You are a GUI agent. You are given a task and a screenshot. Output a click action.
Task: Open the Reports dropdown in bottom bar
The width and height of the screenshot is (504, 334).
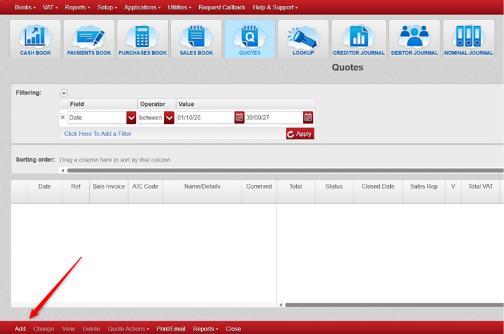(205, 329)
